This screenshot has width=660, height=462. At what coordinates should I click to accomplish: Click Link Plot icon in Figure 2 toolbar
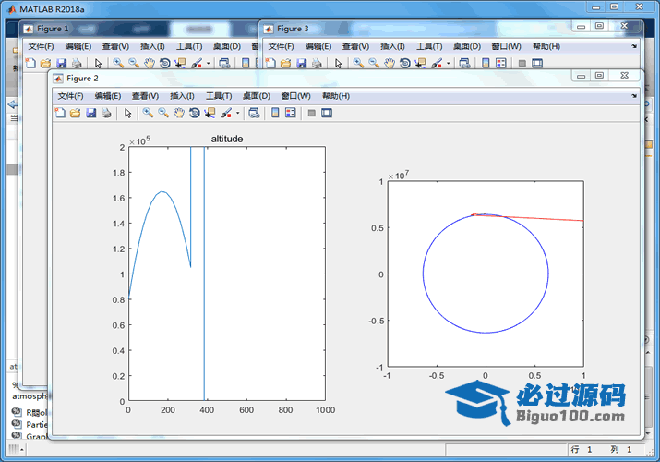[253, 113]
